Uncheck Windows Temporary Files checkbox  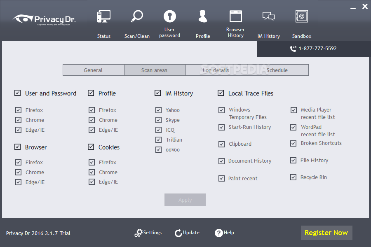[x=221, y=110]
